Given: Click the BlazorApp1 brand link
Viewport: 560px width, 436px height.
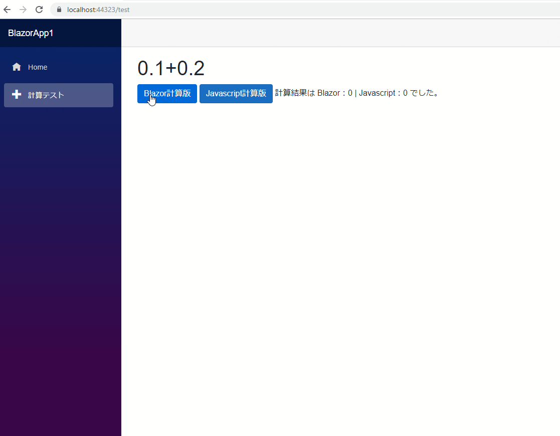Looking at the screenshot, I should [31, 33].
